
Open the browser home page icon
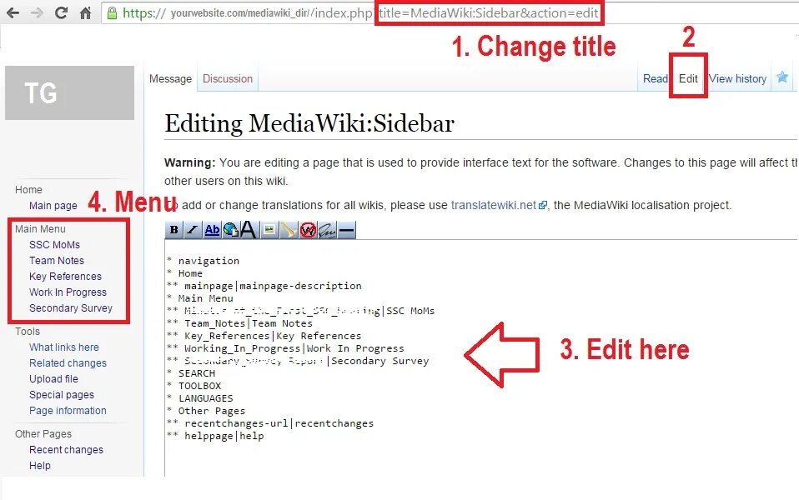(86, 12)
